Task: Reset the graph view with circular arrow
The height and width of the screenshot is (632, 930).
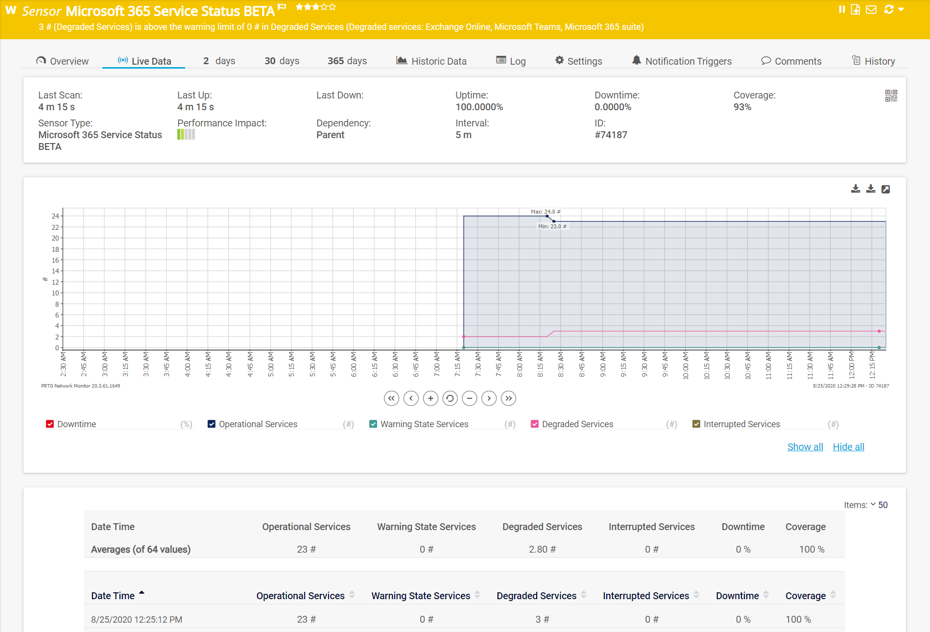Action: pos(450,398)
